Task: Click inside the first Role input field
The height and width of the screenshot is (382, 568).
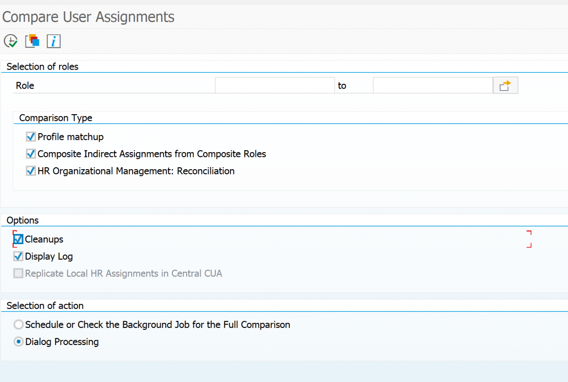Action: 275,85
